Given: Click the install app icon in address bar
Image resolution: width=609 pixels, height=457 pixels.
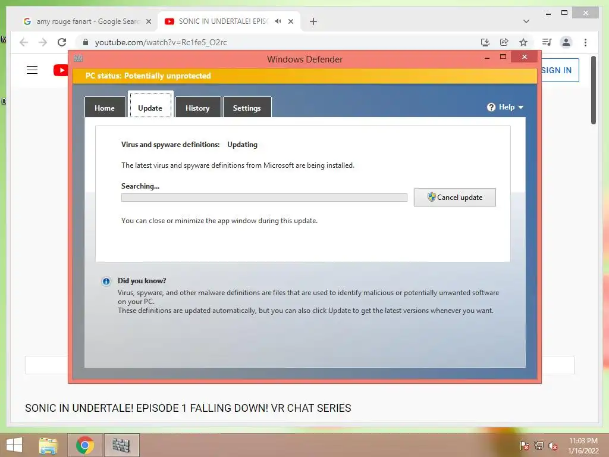Looking at the screenshot, I should [x=485, y=42].
